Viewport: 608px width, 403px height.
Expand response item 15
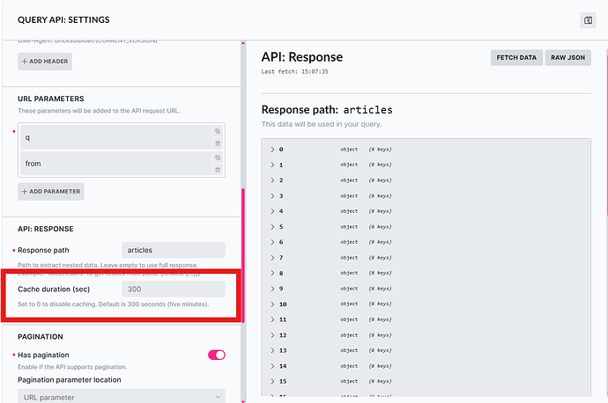pos(273,381)
